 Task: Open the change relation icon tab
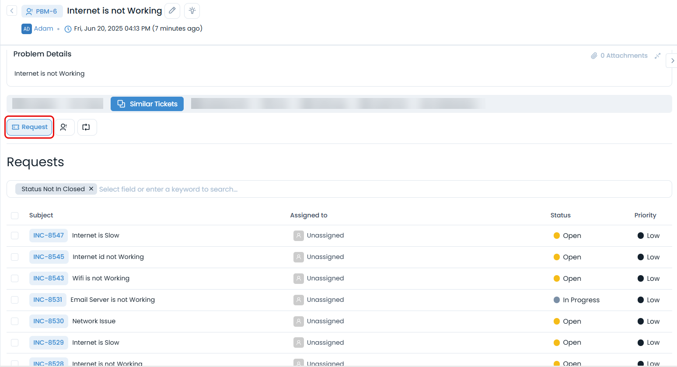click(87, 127)
